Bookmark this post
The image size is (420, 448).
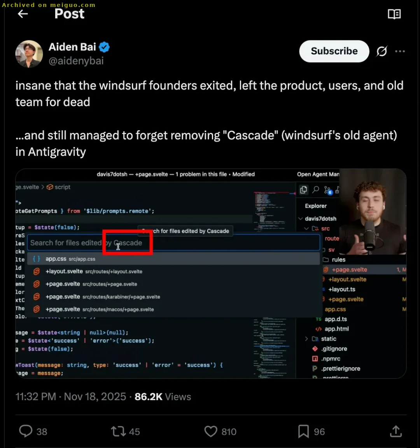click(303, 431)
